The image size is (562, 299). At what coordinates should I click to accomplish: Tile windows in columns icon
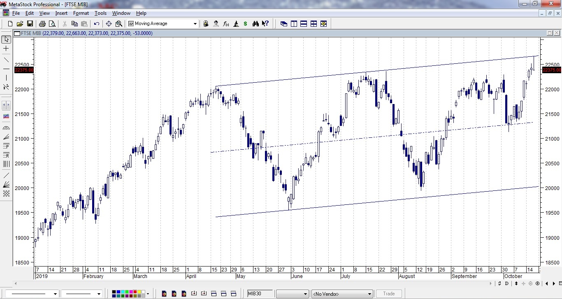[294, 24]
